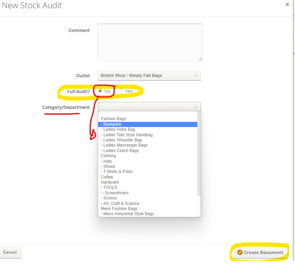Pick T-Shirts & Polos from list
The image size is (295, 265).
tap(147, 172)
